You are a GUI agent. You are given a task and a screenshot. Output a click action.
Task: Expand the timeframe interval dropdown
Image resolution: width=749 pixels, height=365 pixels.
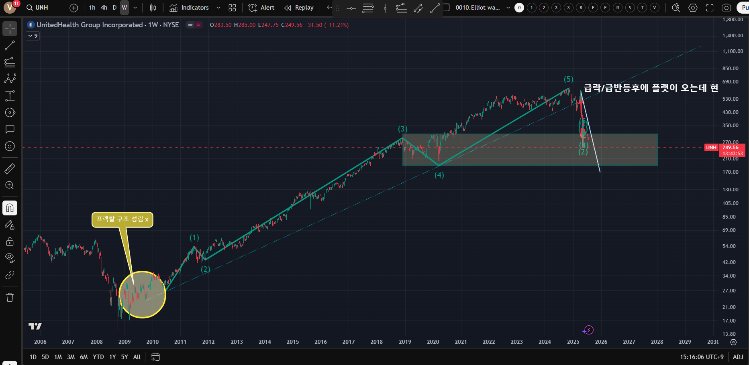click(135, 8)
